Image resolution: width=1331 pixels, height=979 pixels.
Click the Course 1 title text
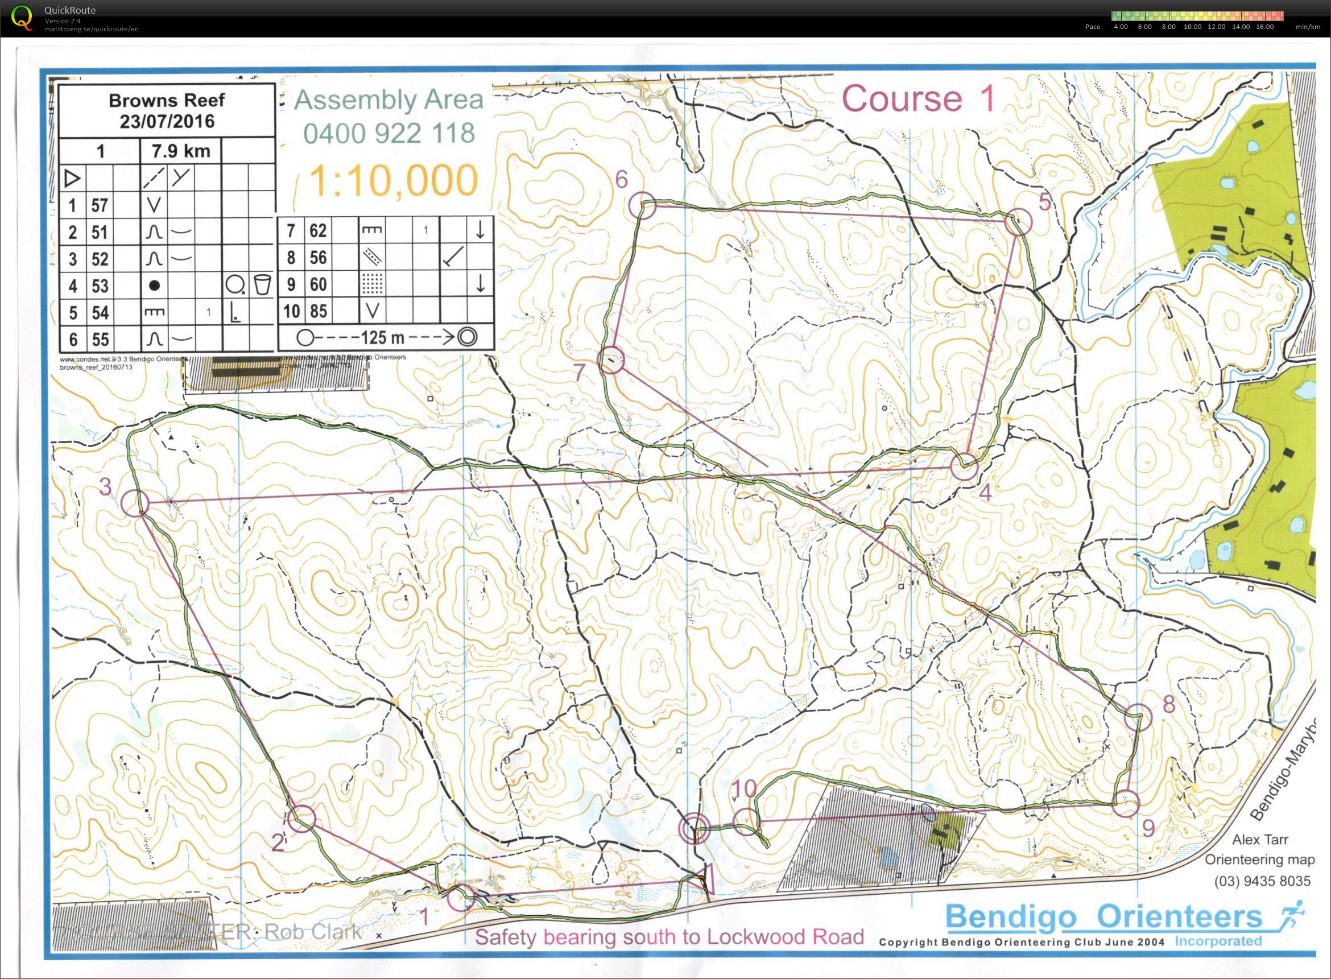click(x=917, y=99)
